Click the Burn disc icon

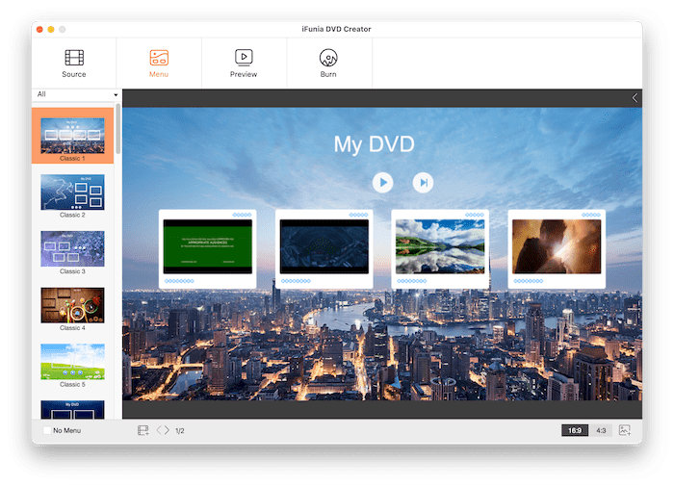click(x=328, y=58)
